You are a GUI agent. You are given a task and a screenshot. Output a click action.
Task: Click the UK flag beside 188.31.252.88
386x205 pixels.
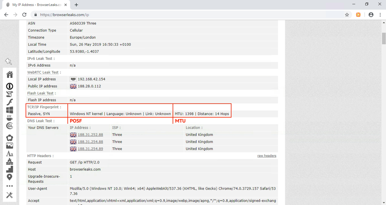[x=73, y=134]
